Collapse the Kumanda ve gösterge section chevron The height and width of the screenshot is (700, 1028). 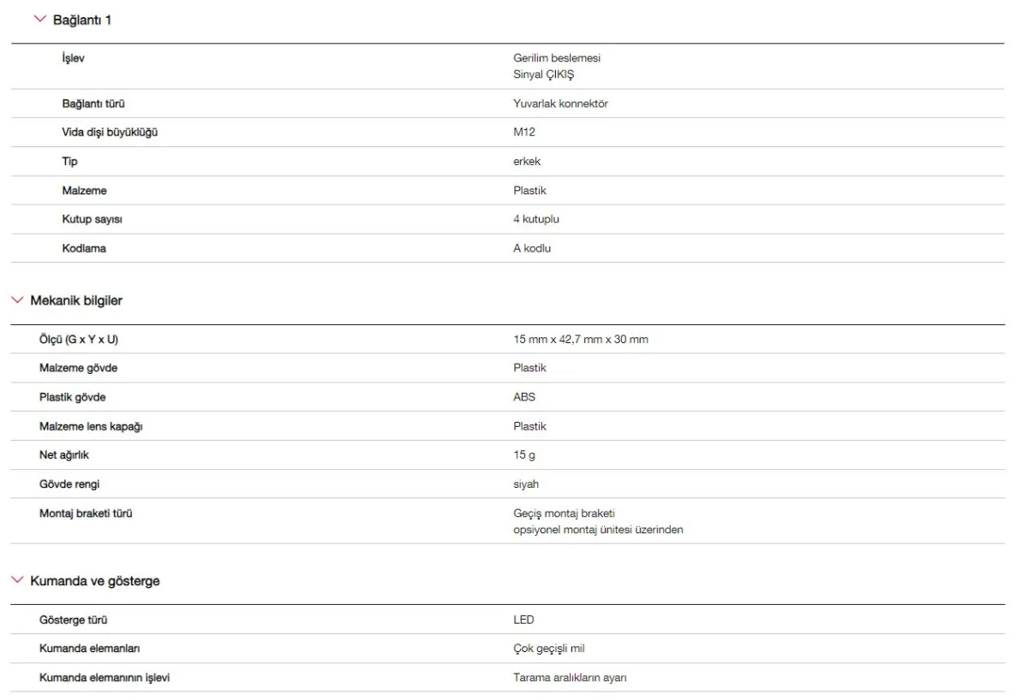pos(17,581)
